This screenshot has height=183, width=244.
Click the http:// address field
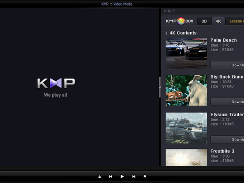203,11
